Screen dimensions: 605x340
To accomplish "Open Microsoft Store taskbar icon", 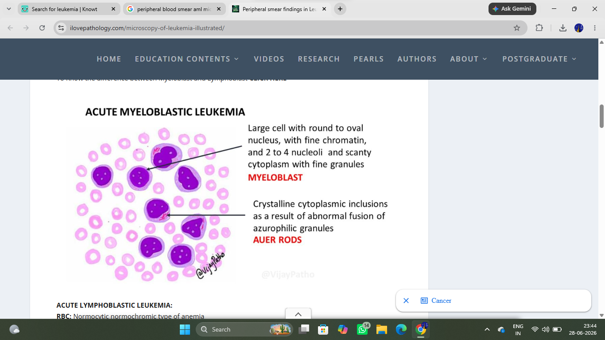I will point(323,329).
